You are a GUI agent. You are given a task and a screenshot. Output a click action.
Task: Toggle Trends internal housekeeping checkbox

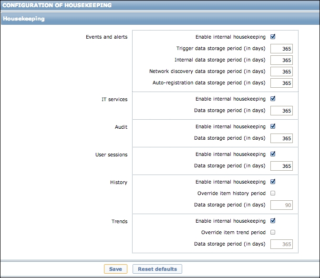(x=273, y=221)
